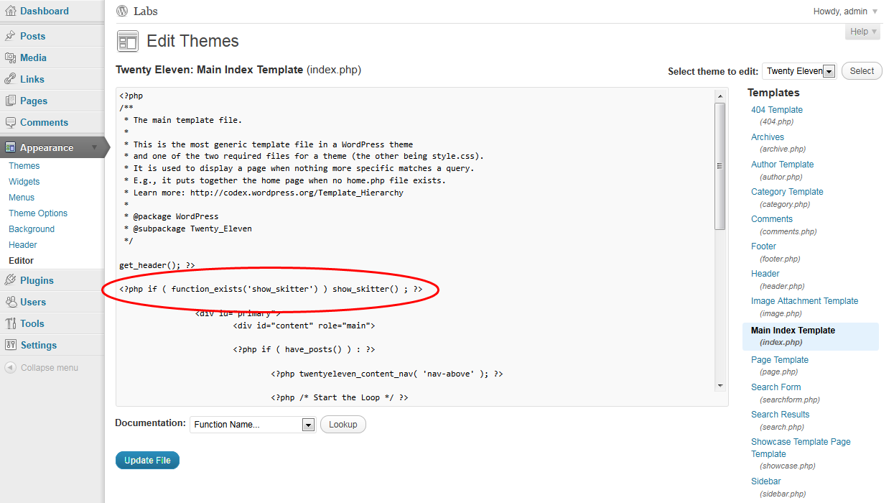The image size is (894, 503).
Task: Open the Sidebar template file
Action: tap(765, 481)
